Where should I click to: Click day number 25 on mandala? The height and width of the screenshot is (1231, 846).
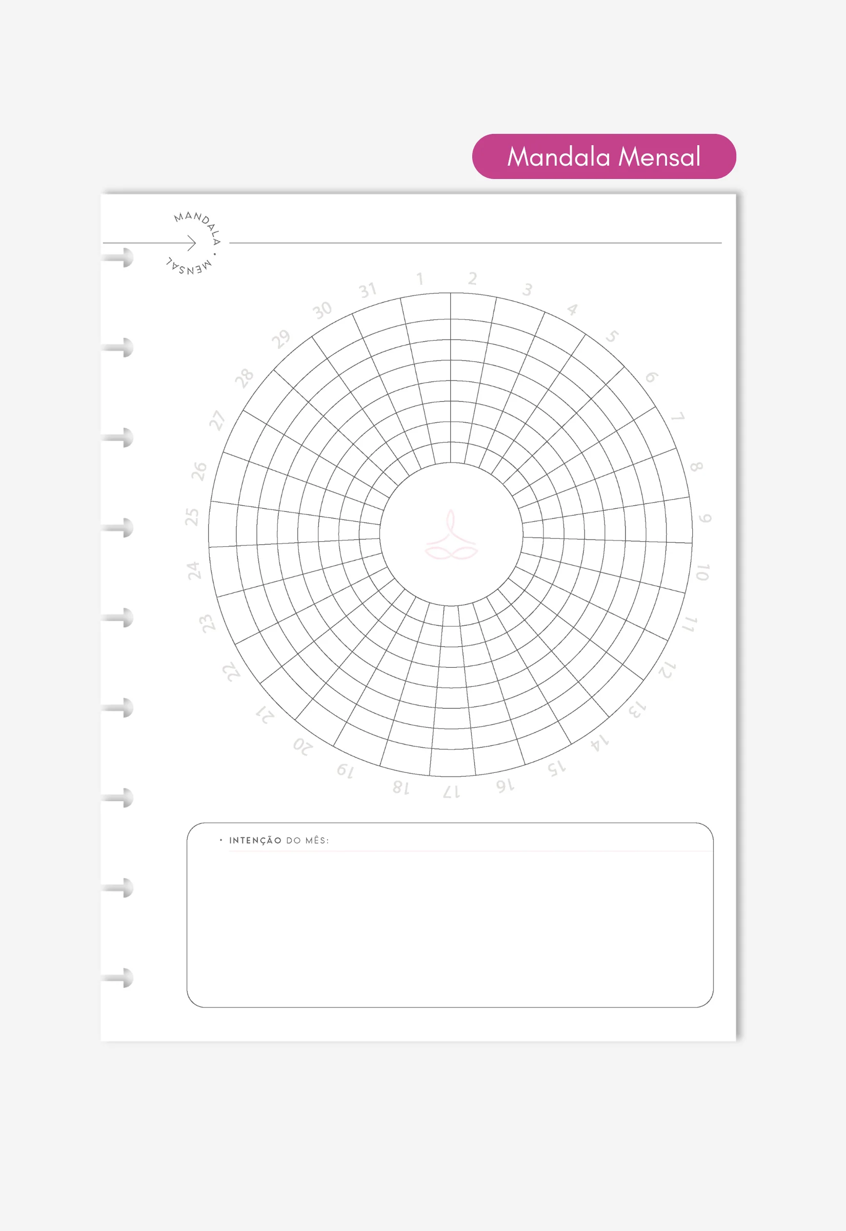191,517
